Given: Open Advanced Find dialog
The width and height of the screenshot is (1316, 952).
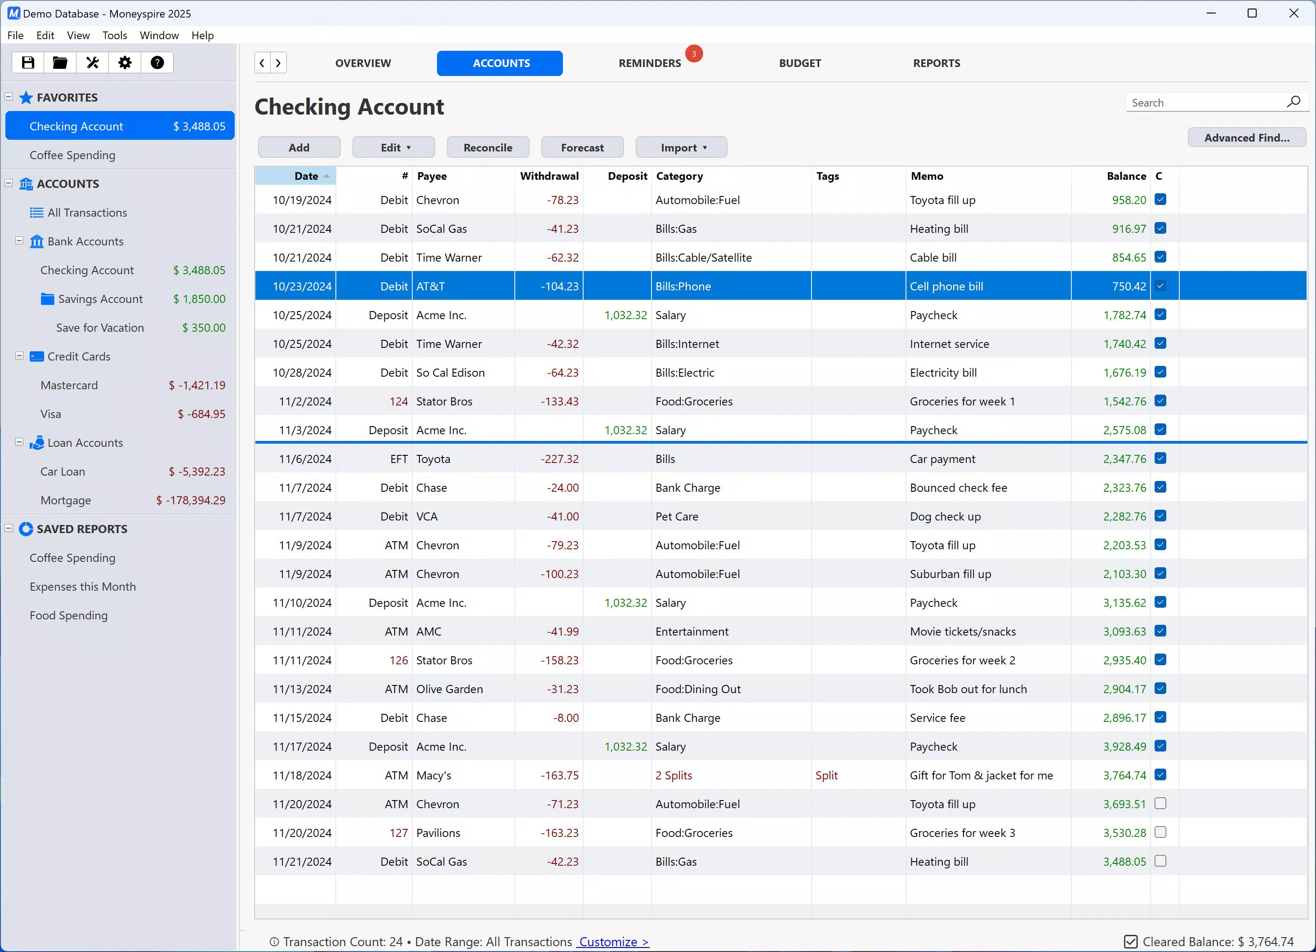Looking at the screenshot, I should [x=1247, y=138].
